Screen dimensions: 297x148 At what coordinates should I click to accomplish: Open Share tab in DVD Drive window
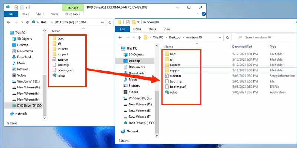[40, 14]
